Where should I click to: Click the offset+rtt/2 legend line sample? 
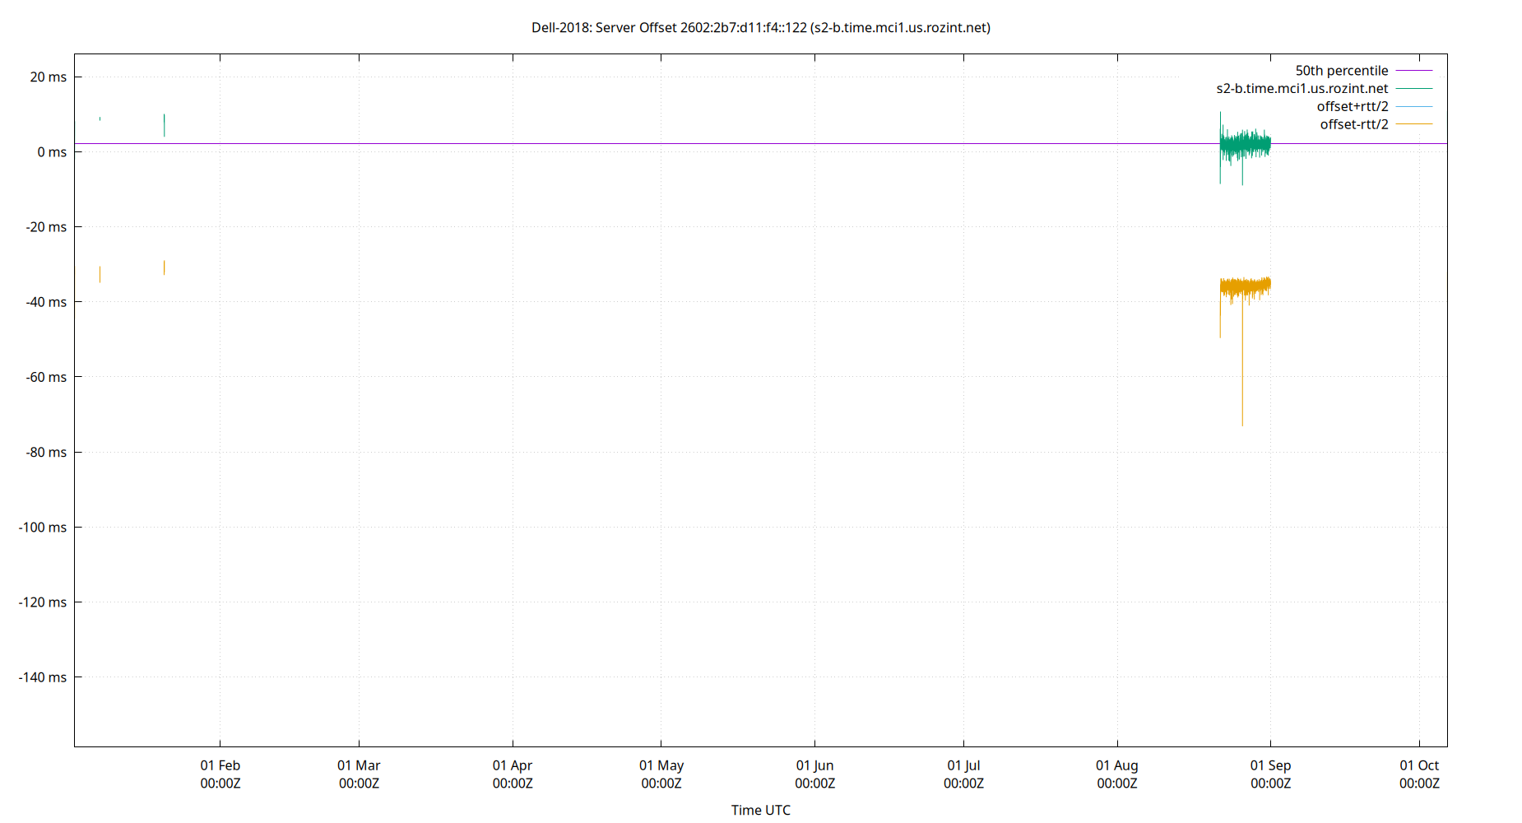(x=1413, y=106)
